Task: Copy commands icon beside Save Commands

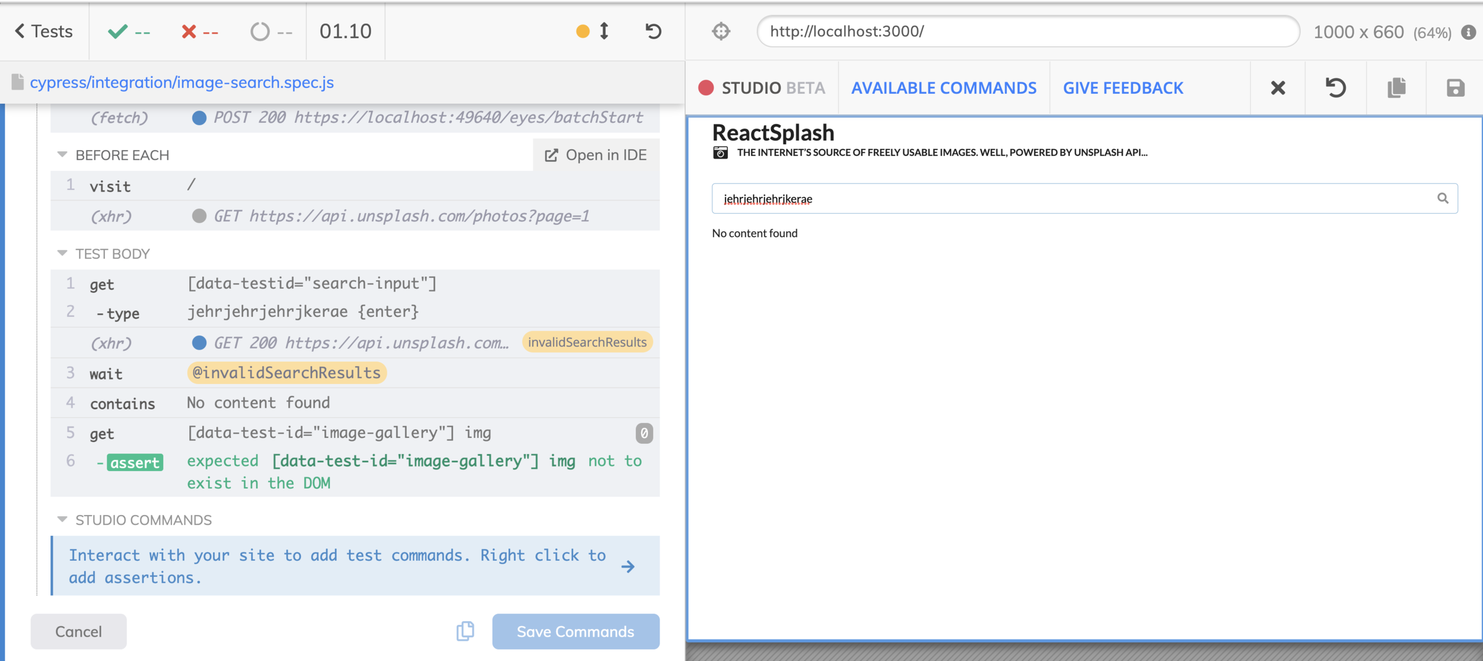Action: pyautogui.click(x=465, y=631)
